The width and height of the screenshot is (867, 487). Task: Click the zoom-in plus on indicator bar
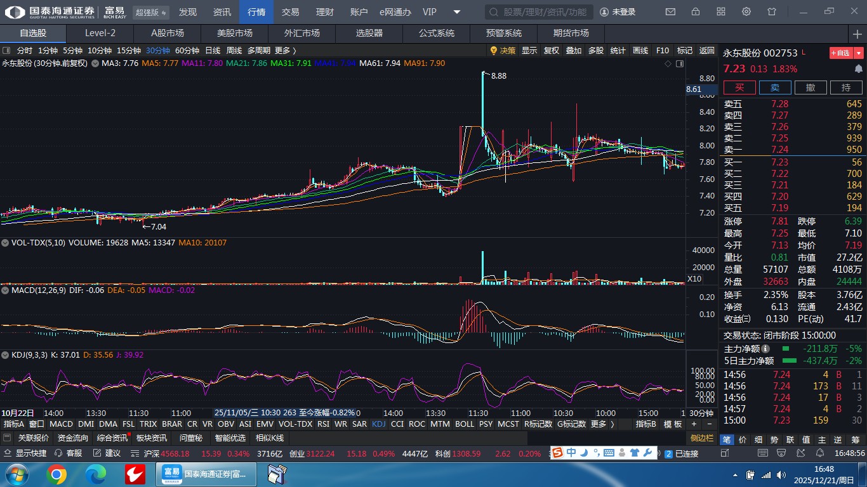tap(694, 424)
